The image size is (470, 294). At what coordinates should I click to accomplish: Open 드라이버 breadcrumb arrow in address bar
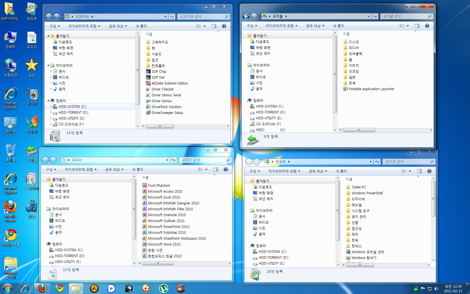tap(92, 17)
